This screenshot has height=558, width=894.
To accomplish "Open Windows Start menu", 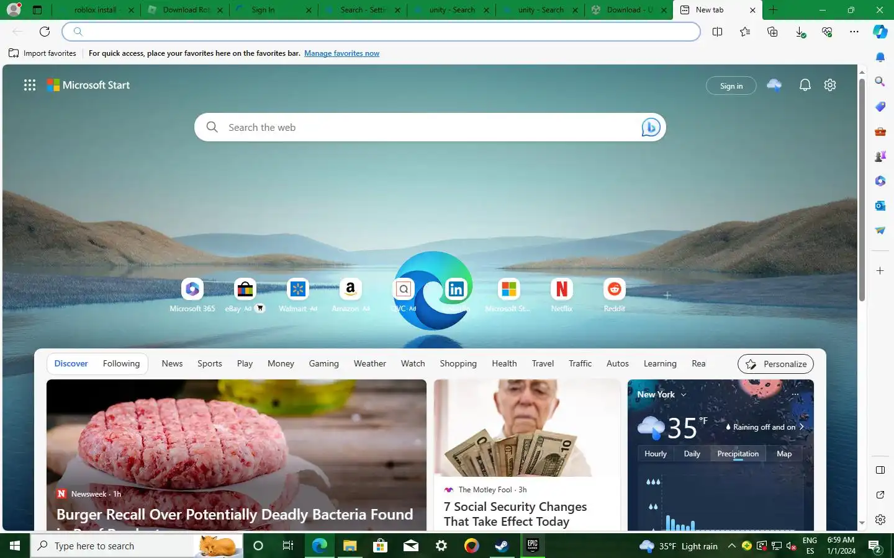I will click(x=15, y=546).
